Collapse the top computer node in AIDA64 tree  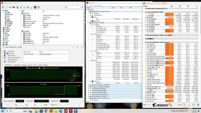click(2, 11)
